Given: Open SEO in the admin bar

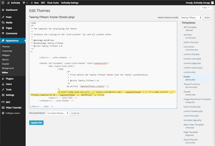Looking at the screenshot, I should point(43,3).
